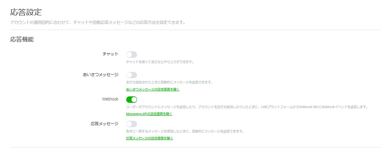Click the 応答メッセージ row label
Viewport: 381px width, 151px height.
(105, 123)
